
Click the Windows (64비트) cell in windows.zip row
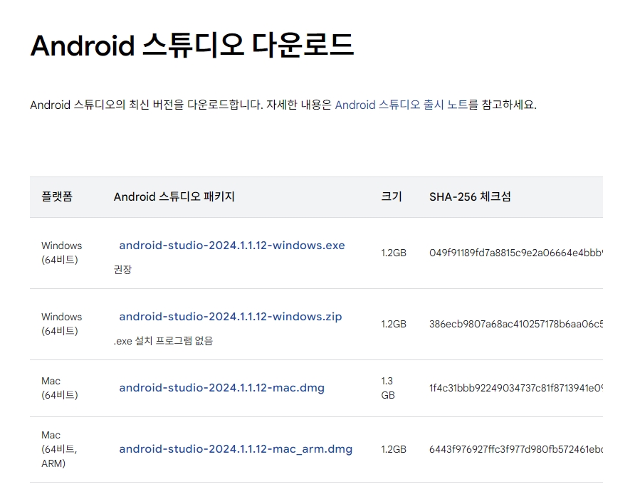[61, 324]
